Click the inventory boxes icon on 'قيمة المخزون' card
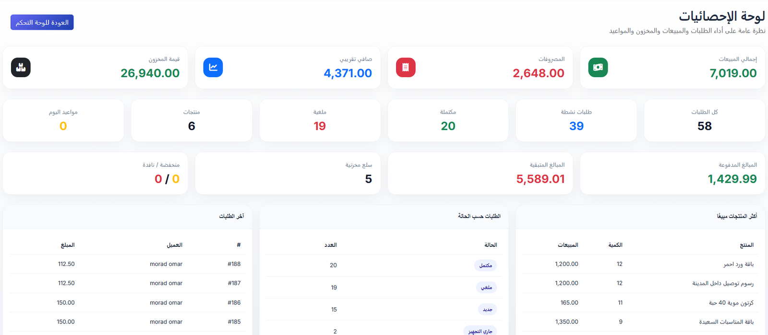This screenshot has height=335, width=768. pyautogui.click(x=21, y=68)
